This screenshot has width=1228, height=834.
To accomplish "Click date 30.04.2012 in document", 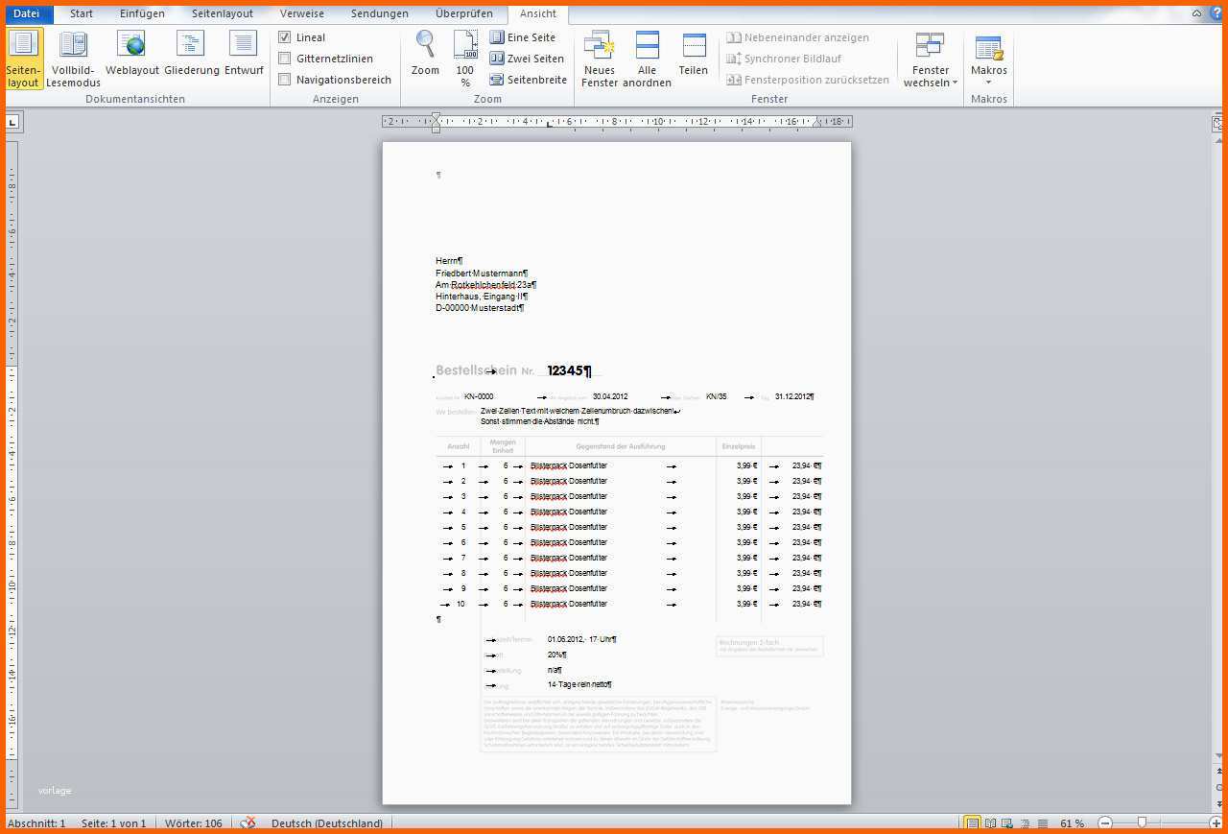I will [x=610, y=396].
